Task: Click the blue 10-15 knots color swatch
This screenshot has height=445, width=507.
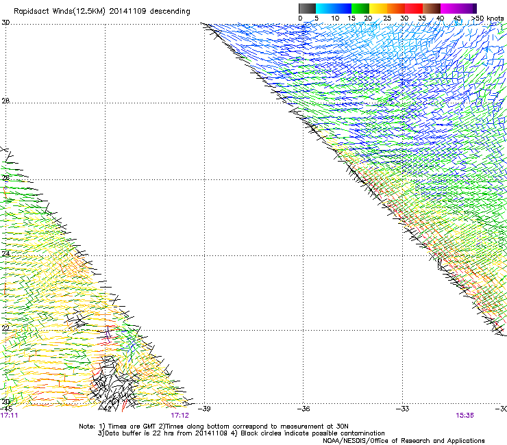Action: pyautogui.click(x=343, y=8)
